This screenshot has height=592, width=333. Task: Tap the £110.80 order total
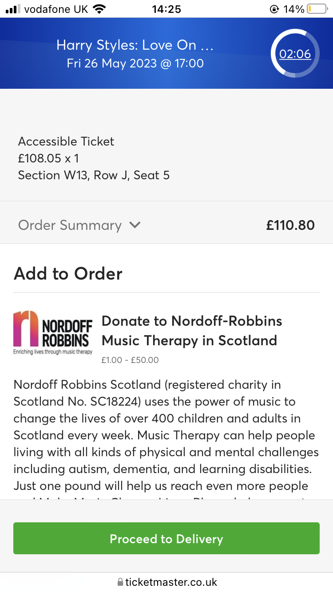point(290,225)
